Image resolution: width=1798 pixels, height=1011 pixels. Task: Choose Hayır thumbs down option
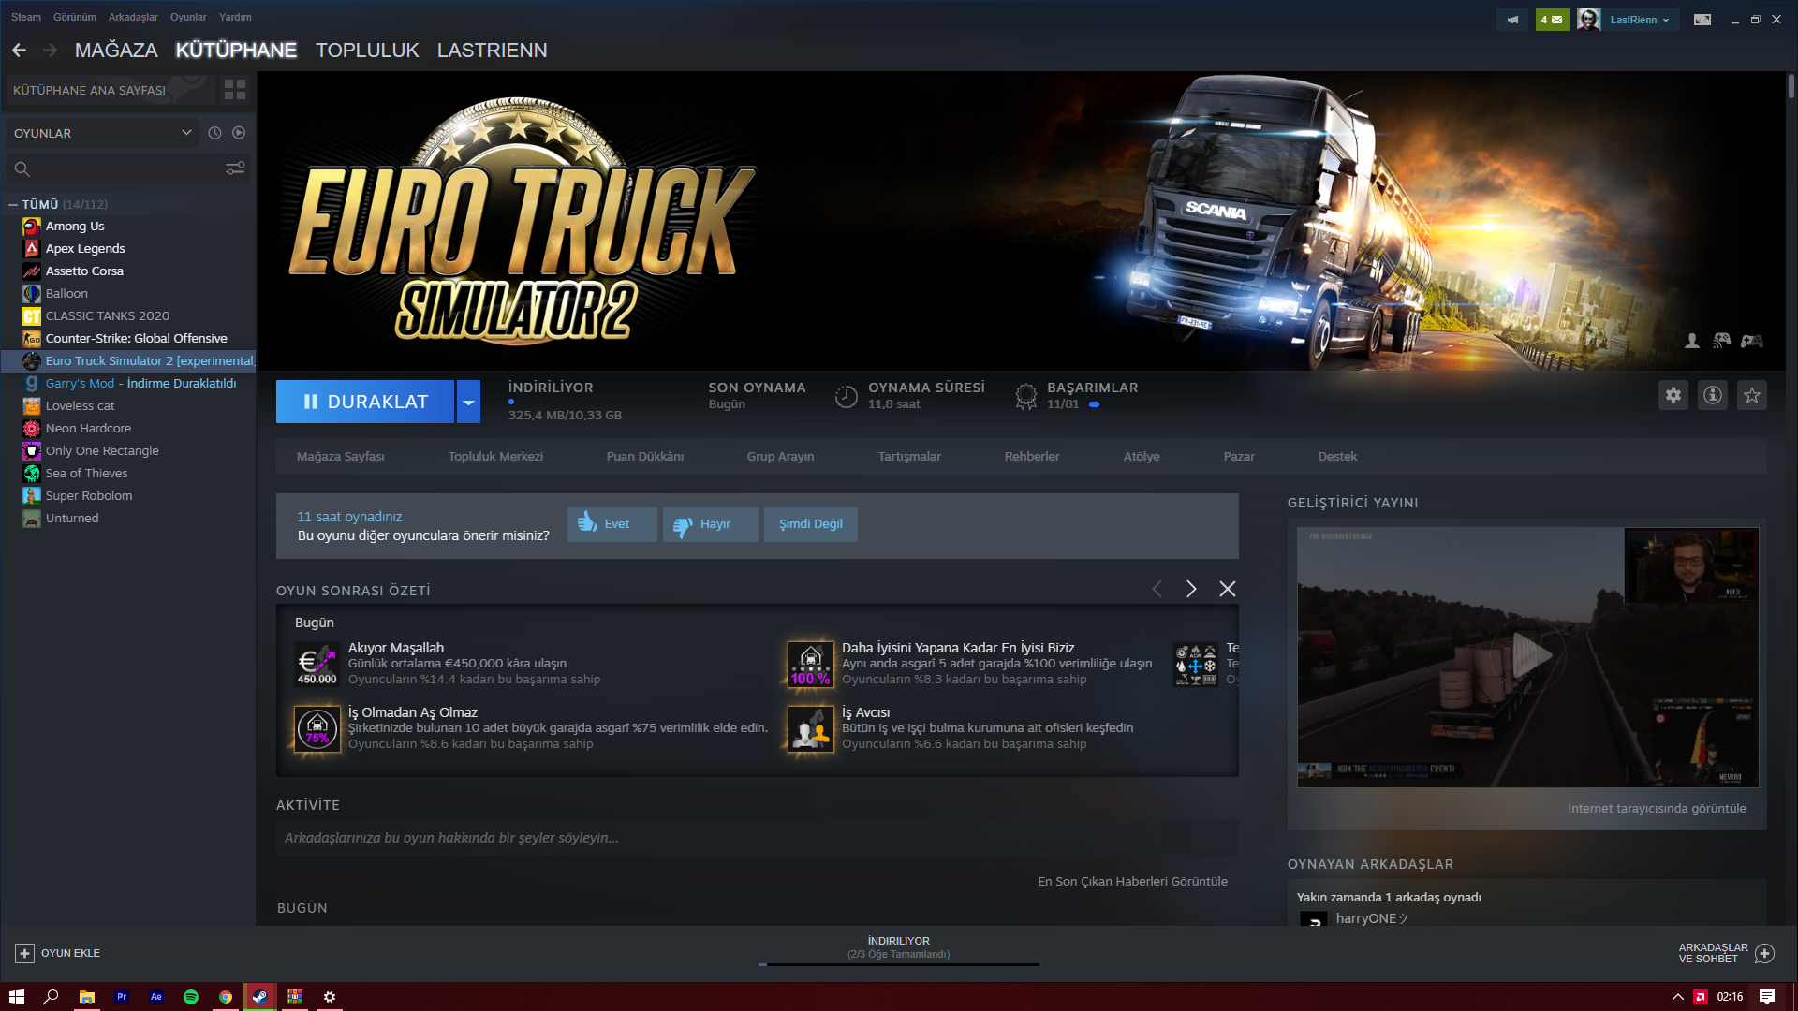[x=710, y=524]
